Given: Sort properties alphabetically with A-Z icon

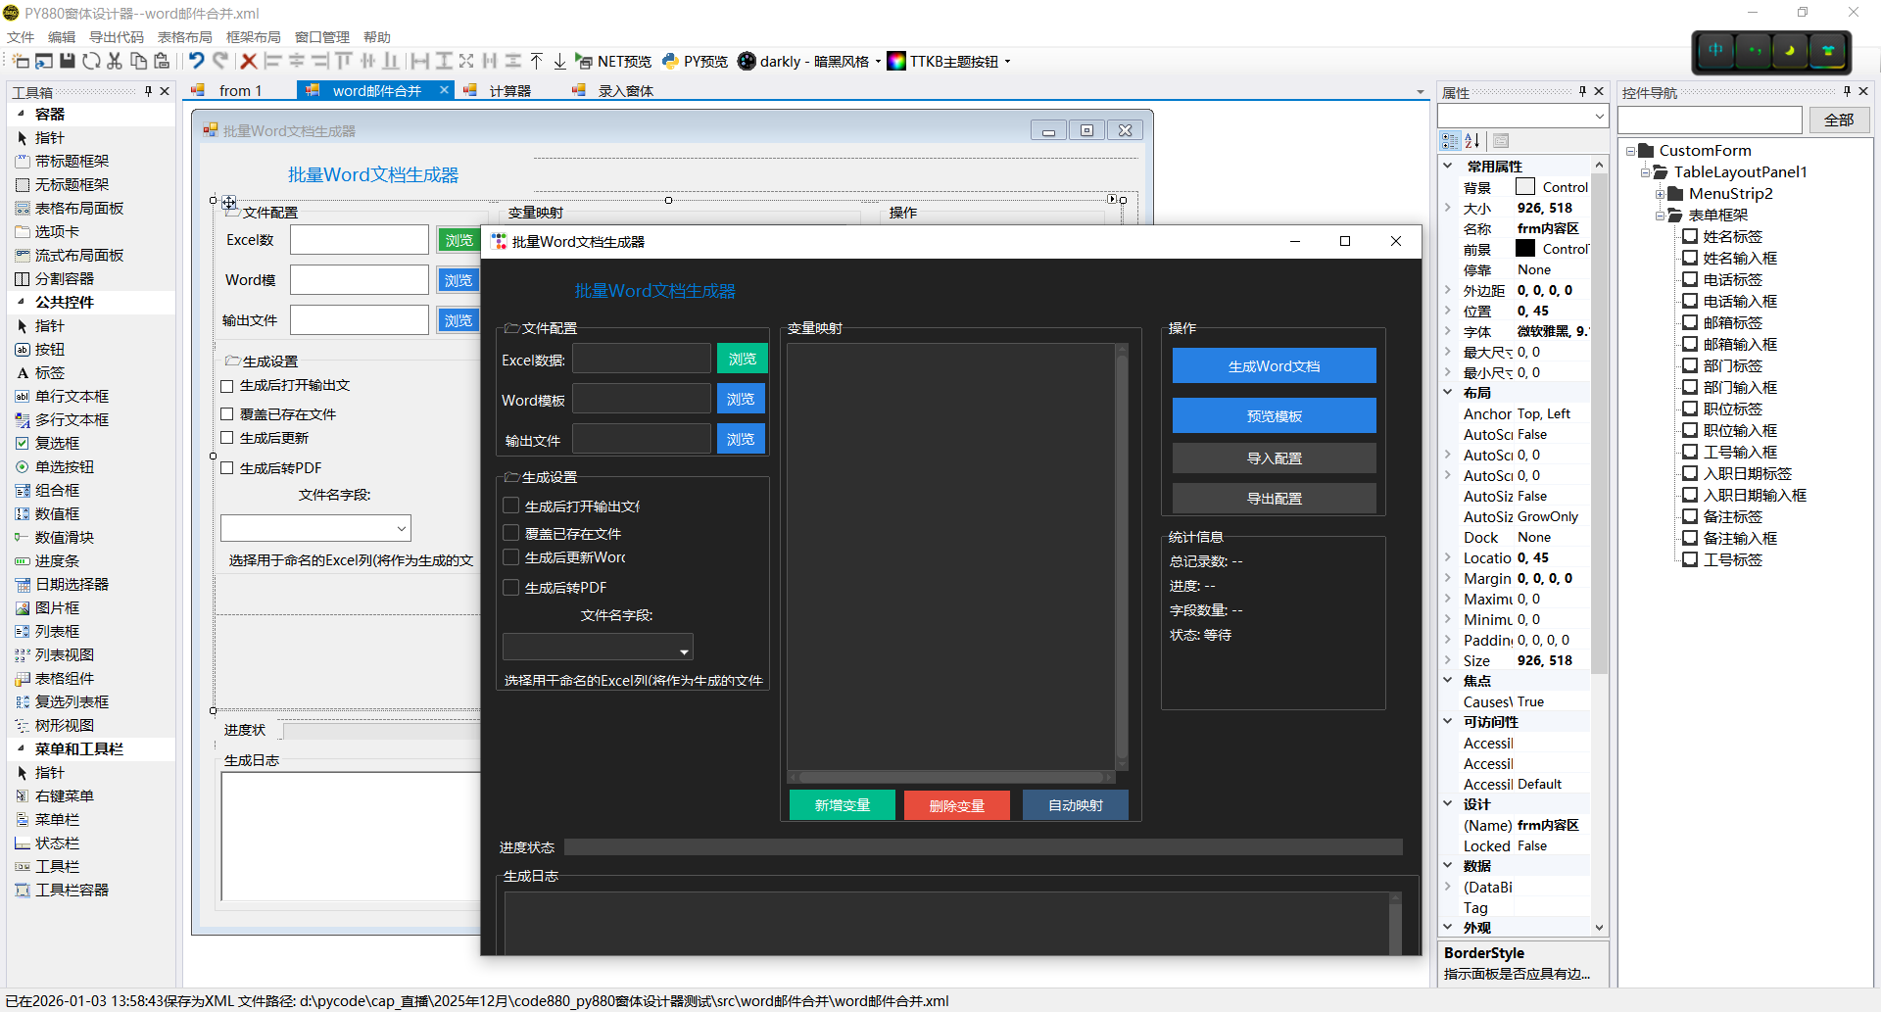Looking at the screenshot, I should point(1472,140).
